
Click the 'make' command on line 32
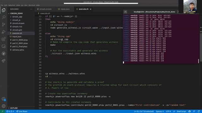pyautogui.click(x=53, y=45)
